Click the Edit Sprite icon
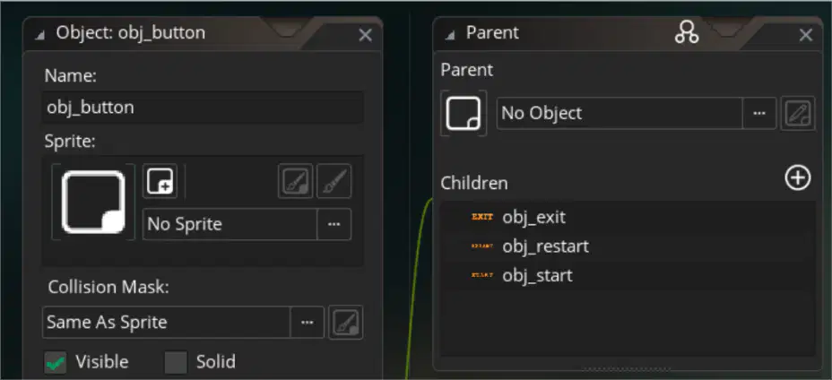Image resolution: width=832 pixels, height=380 pixels. pos(296,181)
